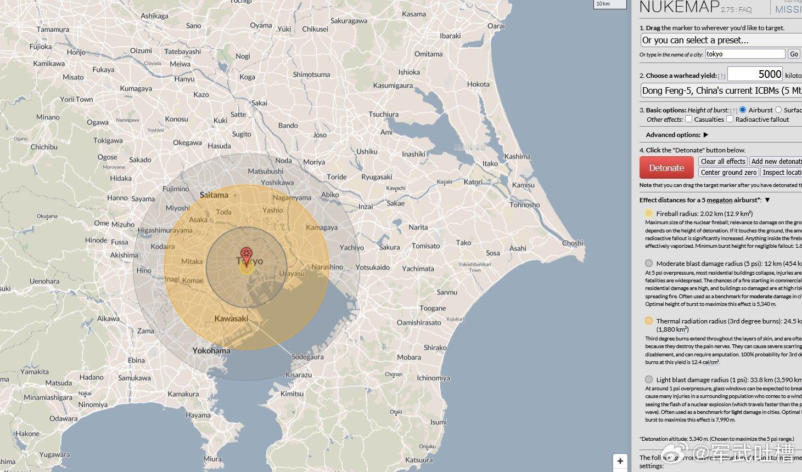Click the Fireball radius yellow swatch
The width and height of the screenshot is (802, 472).
pyautogui.click(x=649, y=213)
